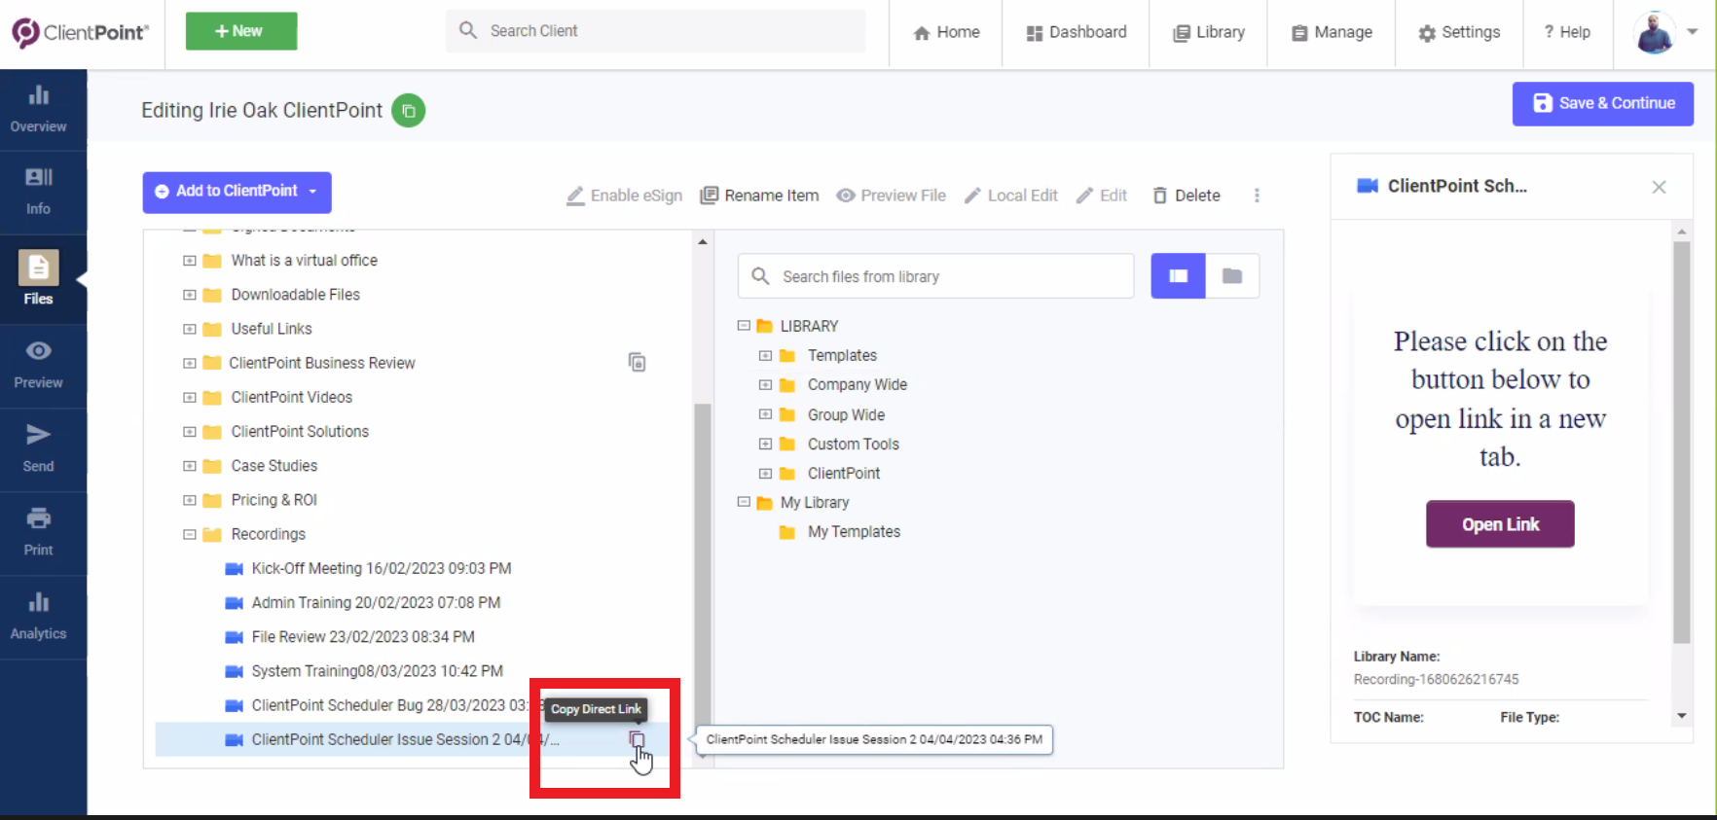The image size is (1717, 820).
Task: Open the toolbar more options menu
Action: pos(1257,196)
